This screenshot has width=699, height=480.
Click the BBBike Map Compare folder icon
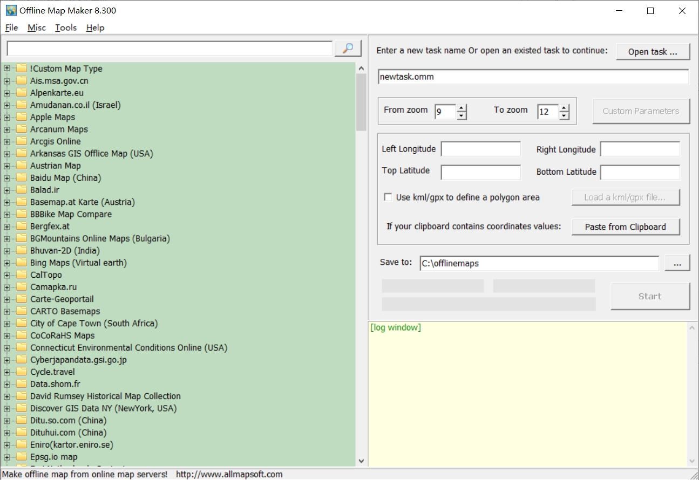[22, 214]
